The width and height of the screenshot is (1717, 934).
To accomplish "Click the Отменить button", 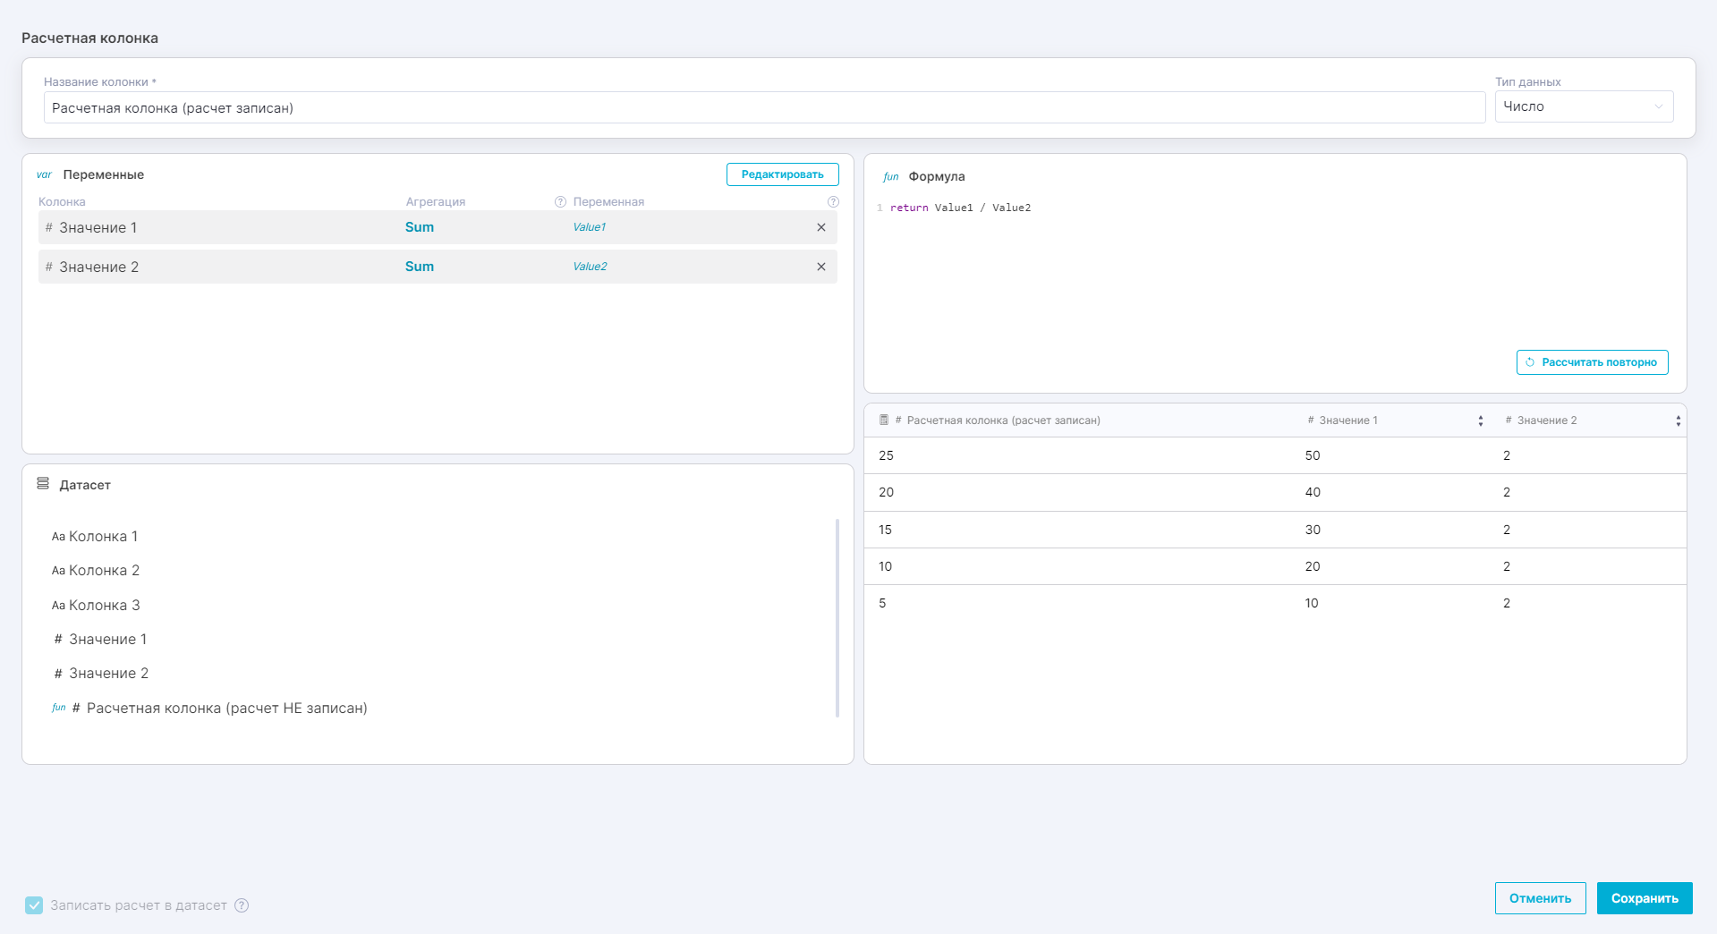I will [1539, 898].
